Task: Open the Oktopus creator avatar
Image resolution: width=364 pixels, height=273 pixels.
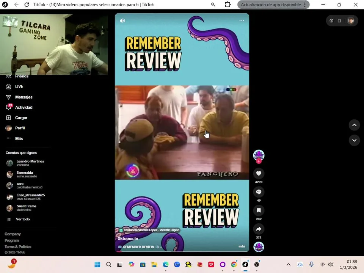Action: tap(259, 155)
